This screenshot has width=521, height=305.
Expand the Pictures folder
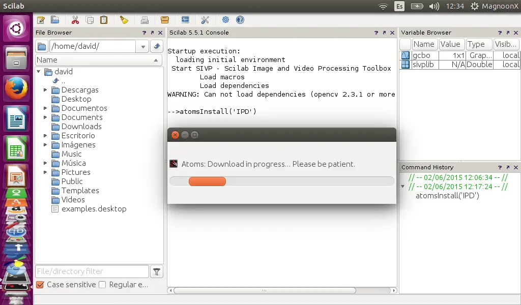45,172
